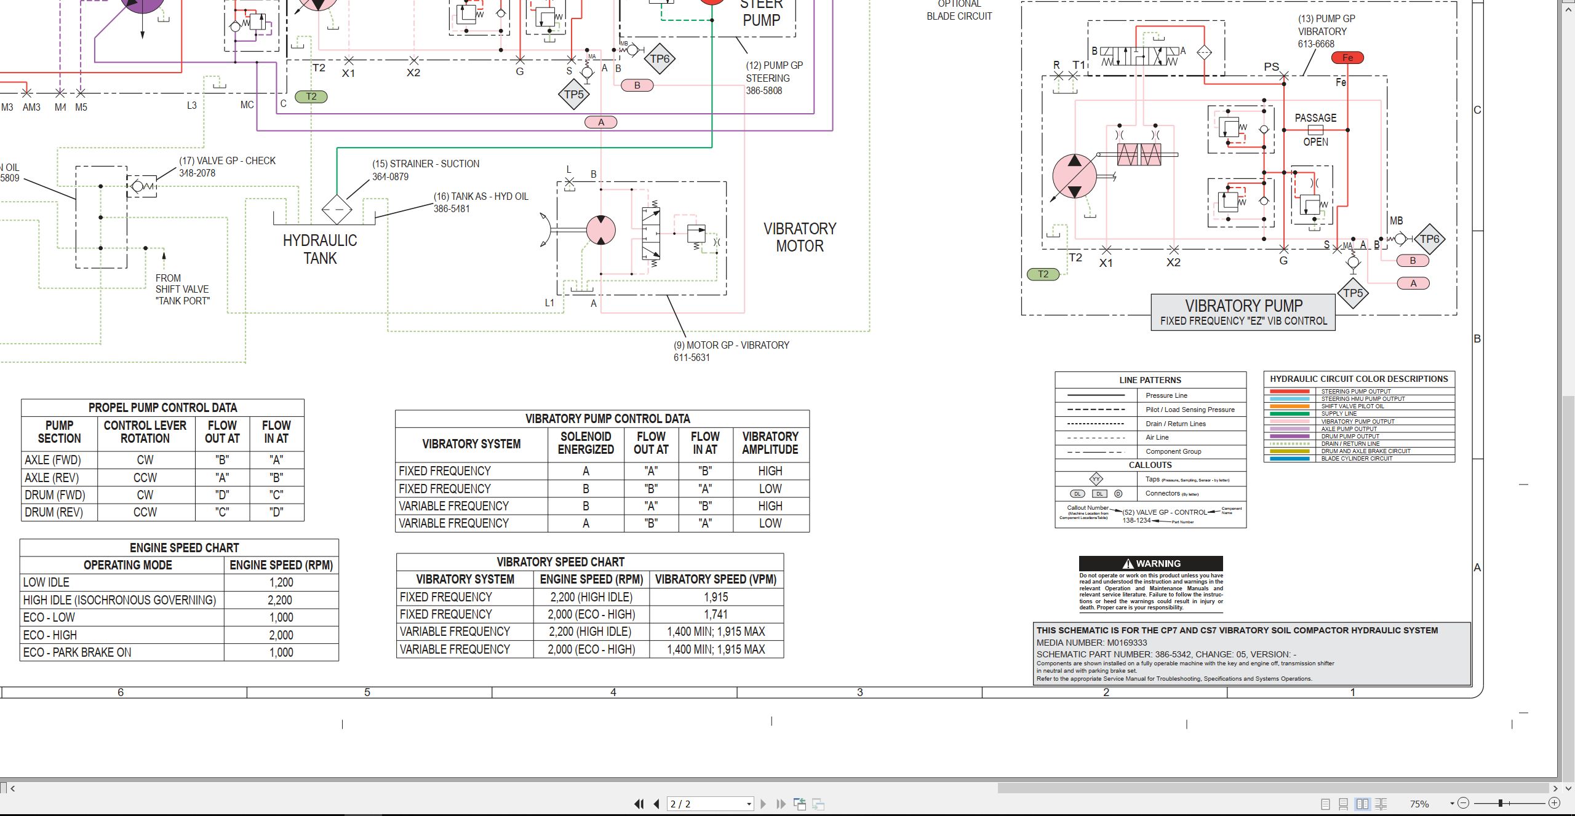Click the OPTIONAL BLADE CIRCUIT label
Viewport: 1575px width, 816px height.
(x=959, y=10)
